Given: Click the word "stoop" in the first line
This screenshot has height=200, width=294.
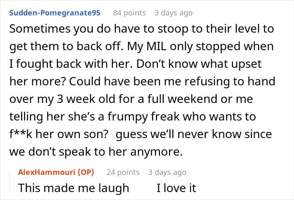Looking at the screenshot, I should pyautogui.click(x=173, y=29).
